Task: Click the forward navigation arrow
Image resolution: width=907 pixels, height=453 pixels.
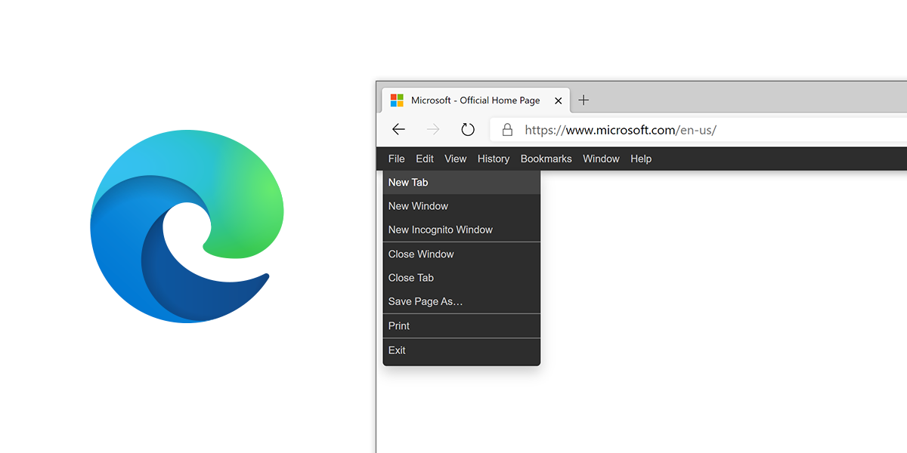Action: [433, 130]
